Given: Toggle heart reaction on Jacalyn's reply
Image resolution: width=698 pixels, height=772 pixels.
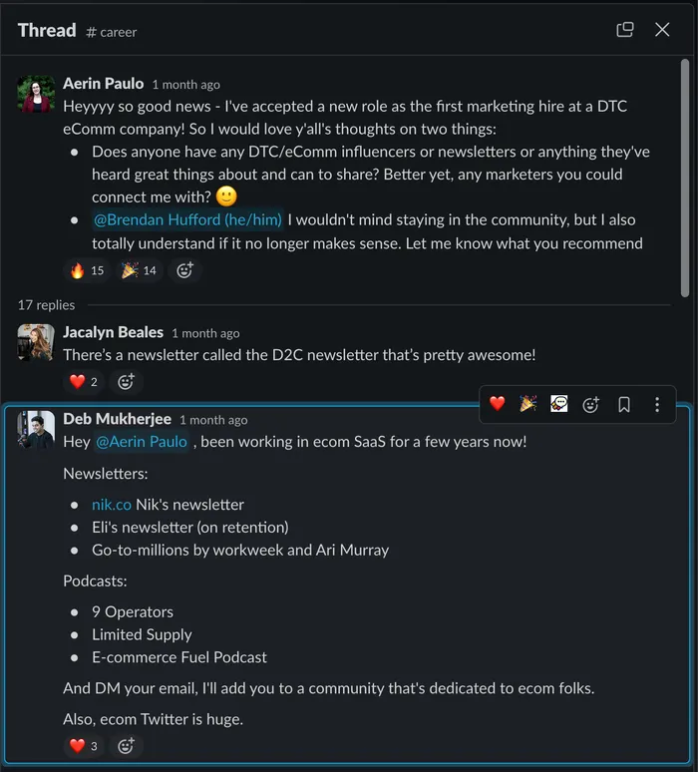Looking at the screenshot, I should [x=84, y=381].
